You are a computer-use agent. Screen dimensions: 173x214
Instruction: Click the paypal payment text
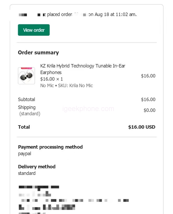tap(25, 154)
